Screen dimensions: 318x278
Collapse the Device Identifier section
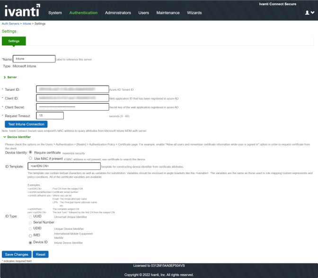(17, 137)
